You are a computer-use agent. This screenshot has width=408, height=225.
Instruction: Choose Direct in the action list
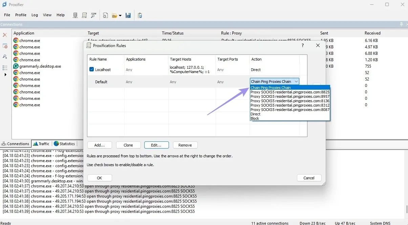[x=290, y=114]
